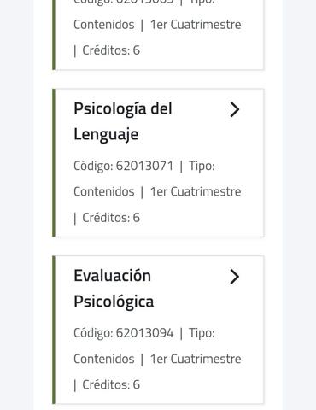
Task: Click Contenidos in Psicología del Lenguaje card
Action: coord(104,192)
